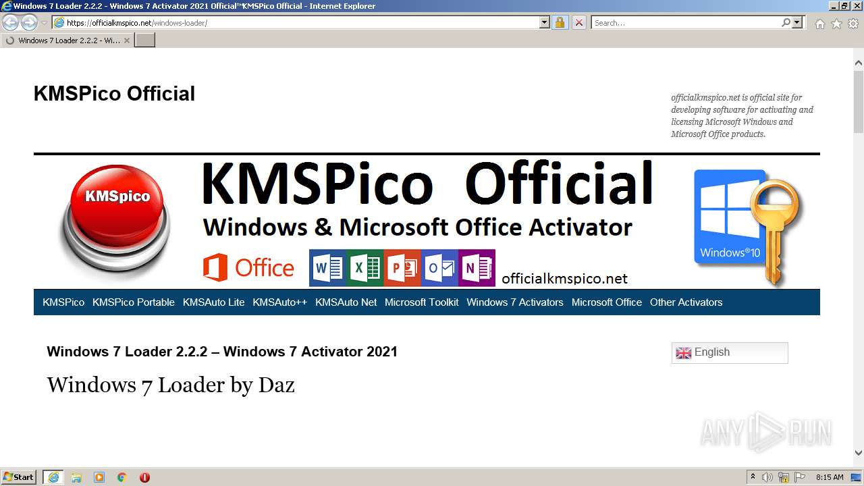Click the Office logo in banner
Image resolution: width=864 pixels, height=486 pixels.
pyautogui.click(x=248, y=268)
